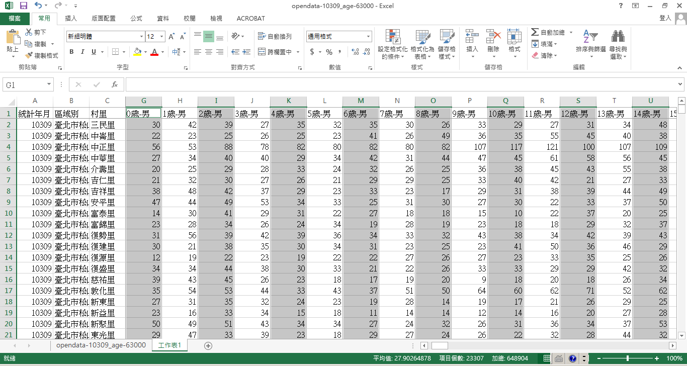Screen dimensions: 687x366
Task: Apply percent style to cells
Action: [329, 52]
